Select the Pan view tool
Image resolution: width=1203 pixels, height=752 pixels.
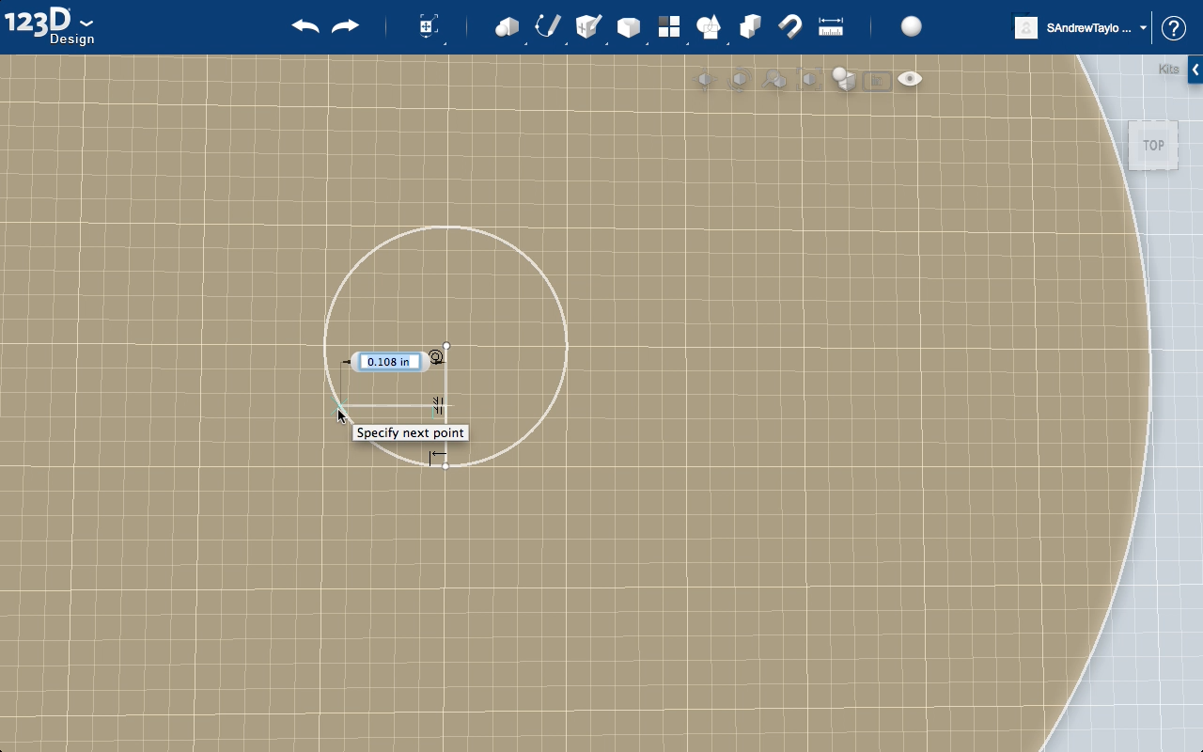click(x=705, y=80)
